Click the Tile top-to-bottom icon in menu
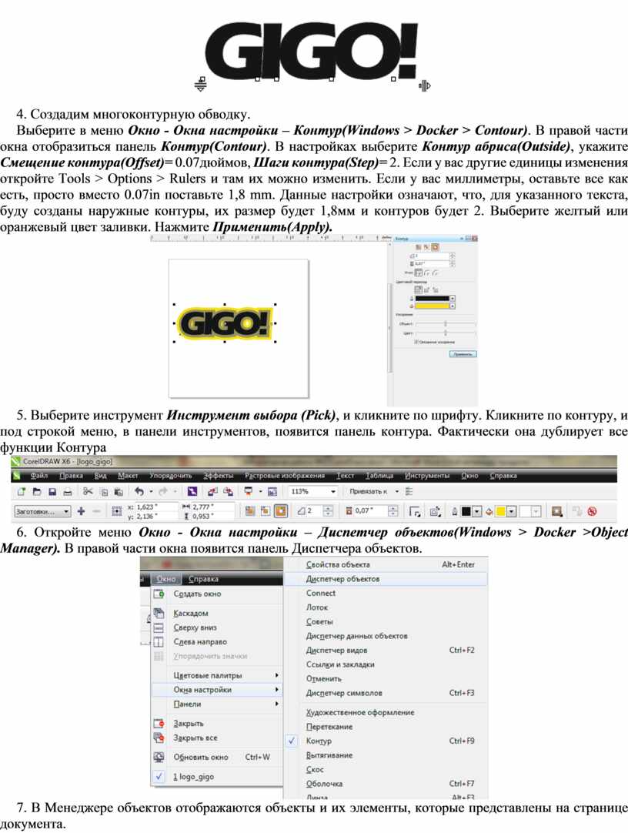This screenshot has height=833, width=628. (159, 627)
